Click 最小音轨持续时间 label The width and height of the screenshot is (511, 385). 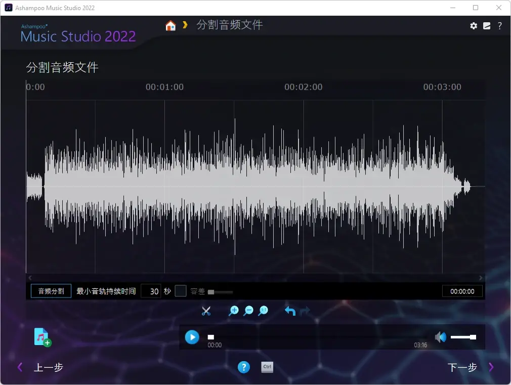pyautogui.click(x=106, y=291)
